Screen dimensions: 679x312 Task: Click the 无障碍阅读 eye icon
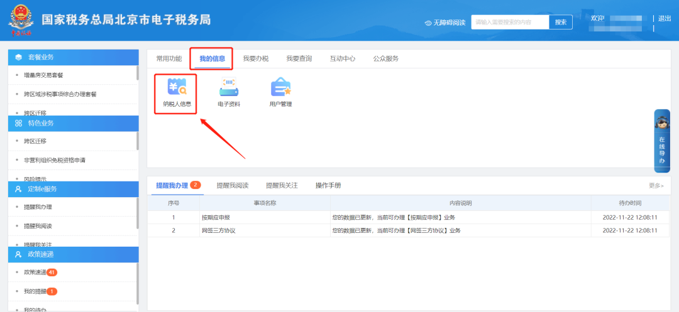coord(428,23)
